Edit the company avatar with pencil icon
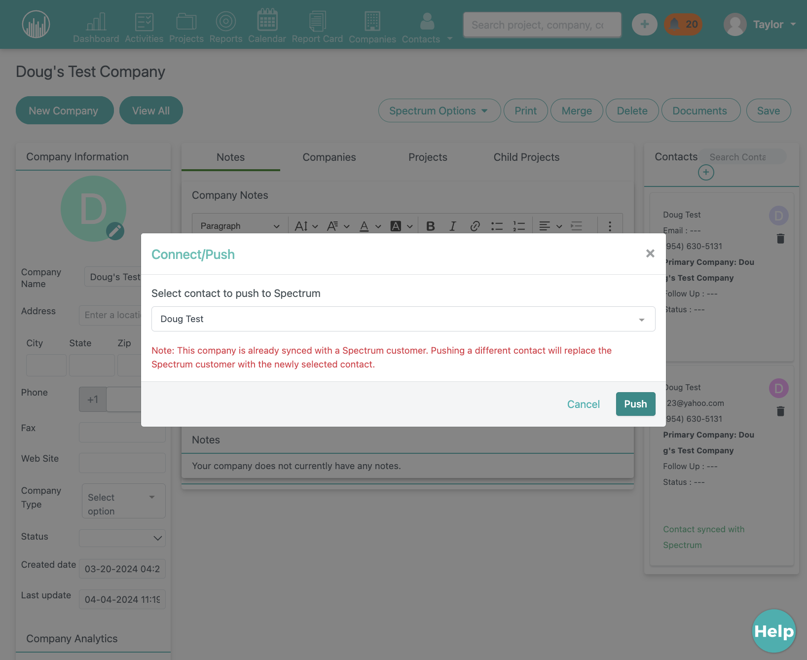807x660 pixels. point(115,231)
